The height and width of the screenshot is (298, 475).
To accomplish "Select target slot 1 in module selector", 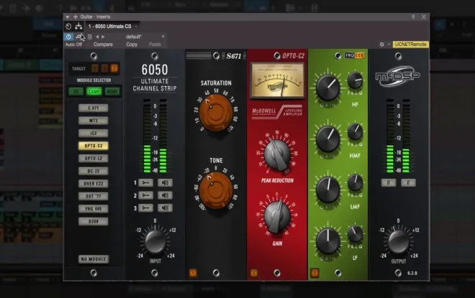I will tap(95, 69).
